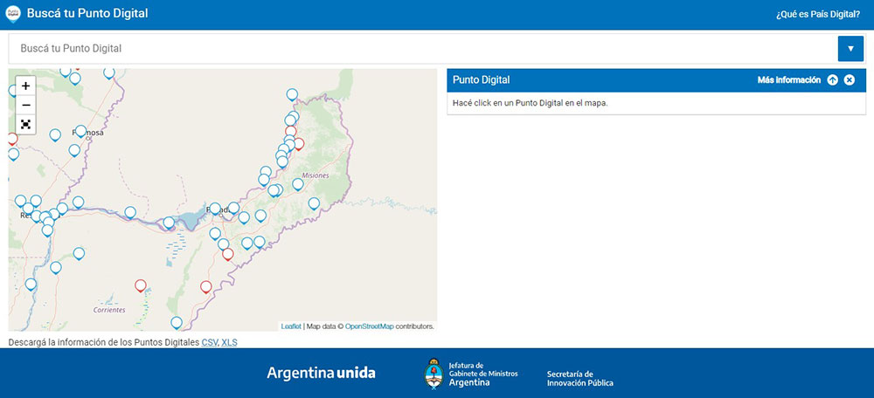Open the Punto Digital search dropdown arrow
Image resolution: width=874 pixels, height=398 pixels.
tap(850, 49)
